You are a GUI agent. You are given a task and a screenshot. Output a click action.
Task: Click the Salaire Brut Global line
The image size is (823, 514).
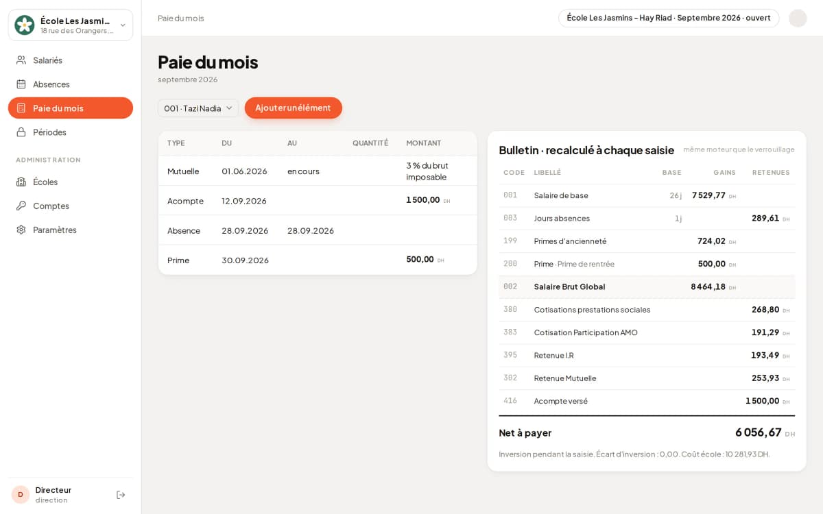647,286
